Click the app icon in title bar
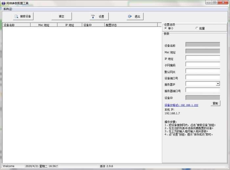 [4, 3]
